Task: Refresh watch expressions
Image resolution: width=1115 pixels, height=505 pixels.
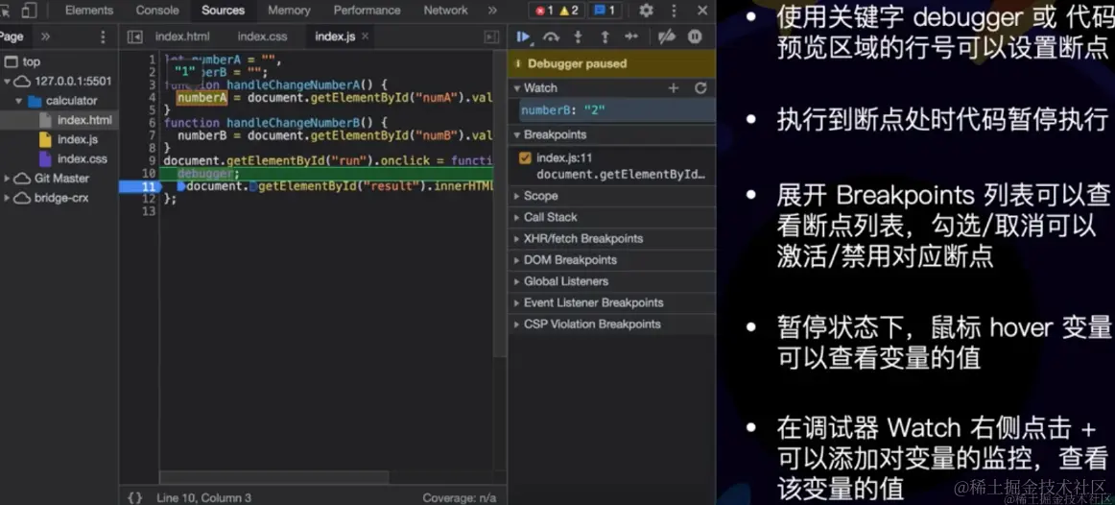Action: click(700, 88)
